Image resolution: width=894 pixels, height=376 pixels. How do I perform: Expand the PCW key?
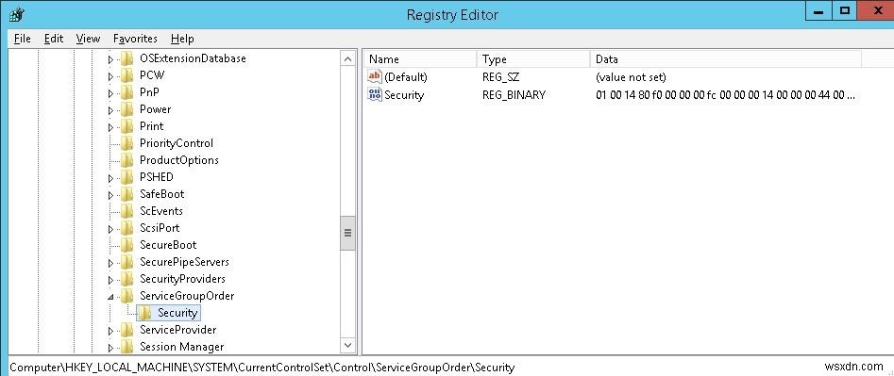(110, 76)
